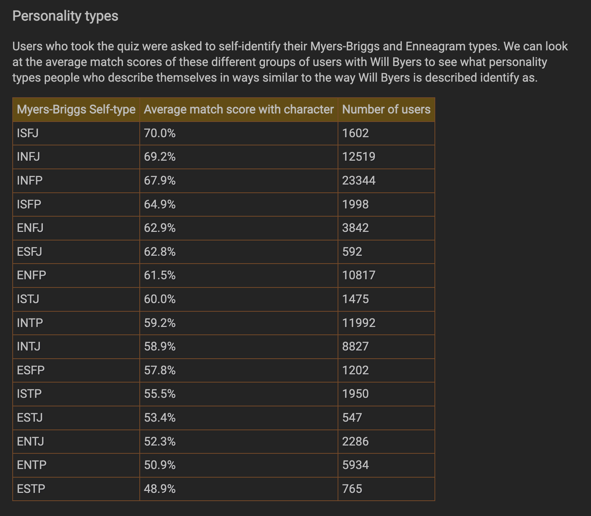
Task: Click the Myers-Briggs Self-type column header
Action: pos(76,110)
